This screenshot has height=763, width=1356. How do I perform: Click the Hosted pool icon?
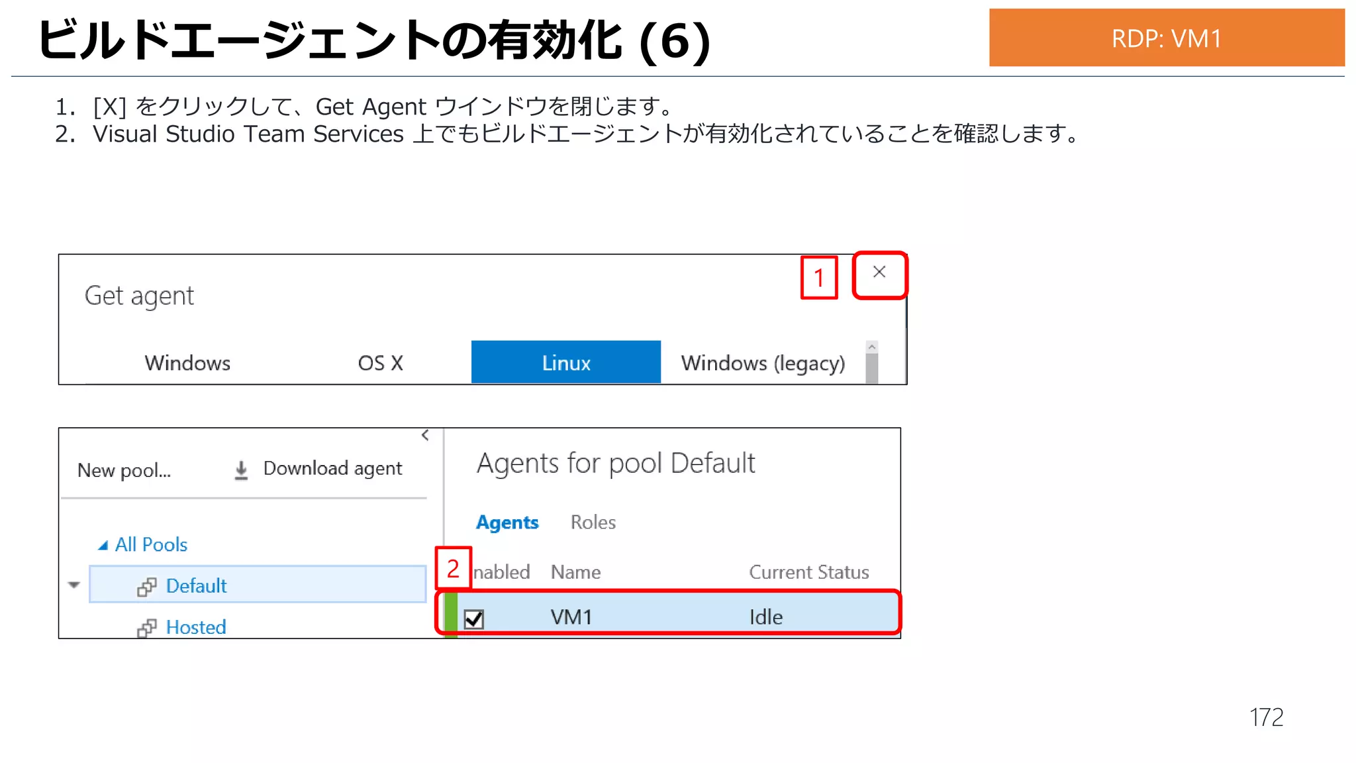[146, 628]
